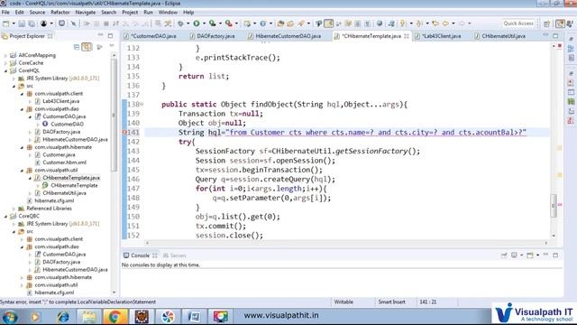Viewport: 577px width, 325px height.
Task: Open the Navigate menu
Action: coord(86,12)
